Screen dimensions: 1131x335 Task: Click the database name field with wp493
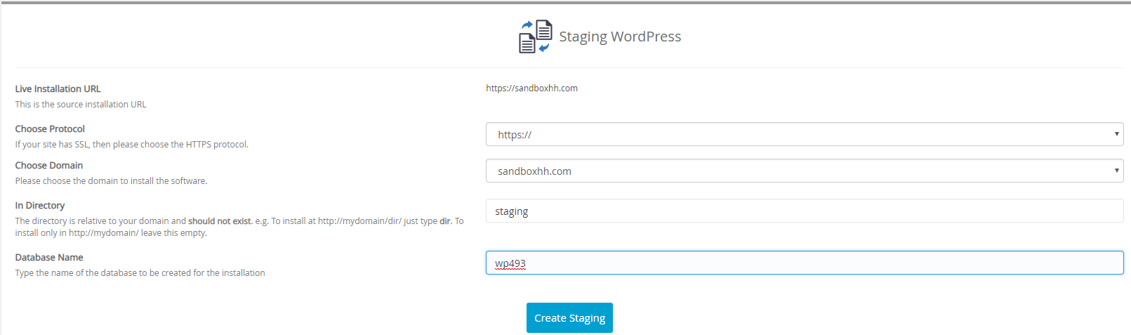804,263
